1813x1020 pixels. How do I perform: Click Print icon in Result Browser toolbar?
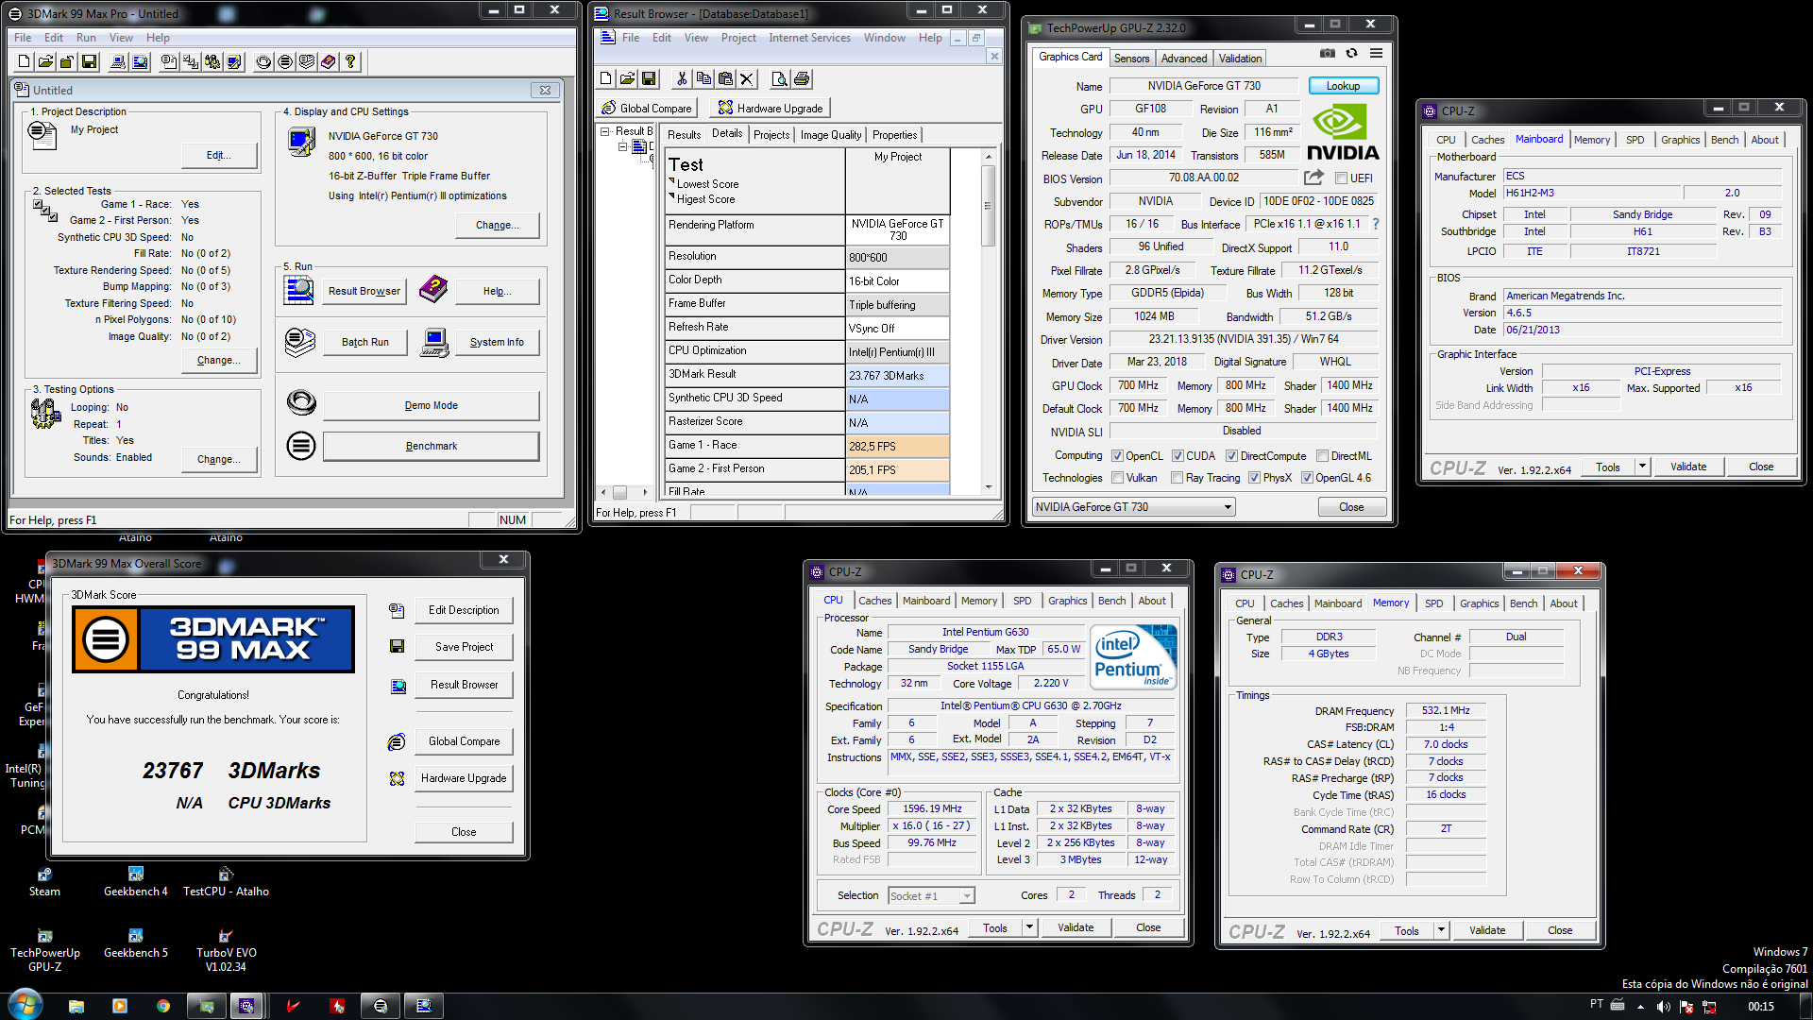click(802, 79)
